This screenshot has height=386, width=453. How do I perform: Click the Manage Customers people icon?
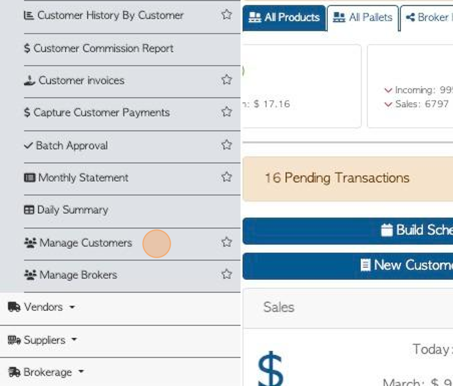(30, 242)
